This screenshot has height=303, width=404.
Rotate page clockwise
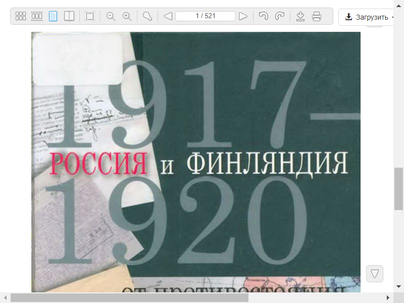280,16
